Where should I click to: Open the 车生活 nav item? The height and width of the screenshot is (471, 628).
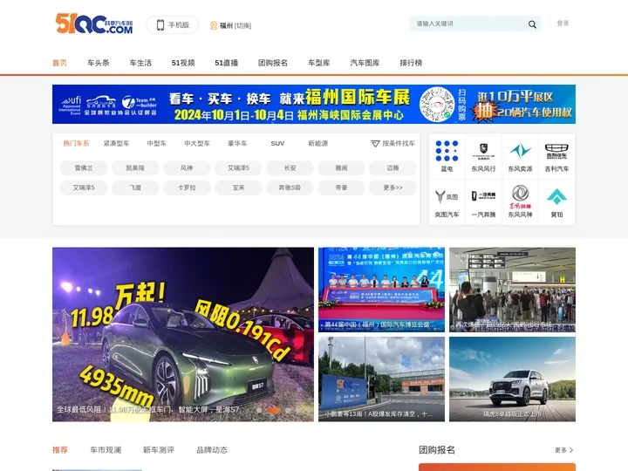(140, 63)
